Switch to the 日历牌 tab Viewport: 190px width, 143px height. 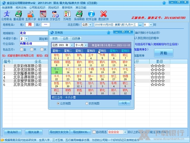pyautogui.click(x=76, y=39)
